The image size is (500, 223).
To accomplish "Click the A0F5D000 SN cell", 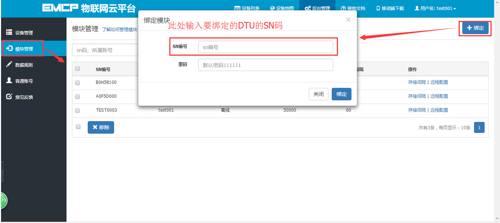I will coord(106,96).
